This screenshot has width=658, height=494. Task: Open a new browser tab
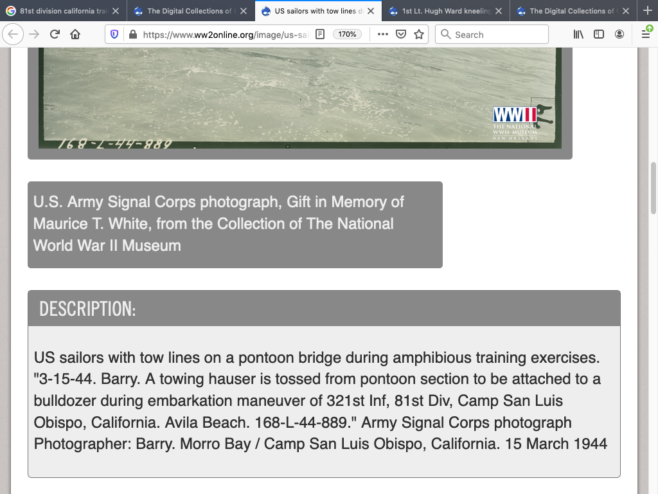[647, 11]
